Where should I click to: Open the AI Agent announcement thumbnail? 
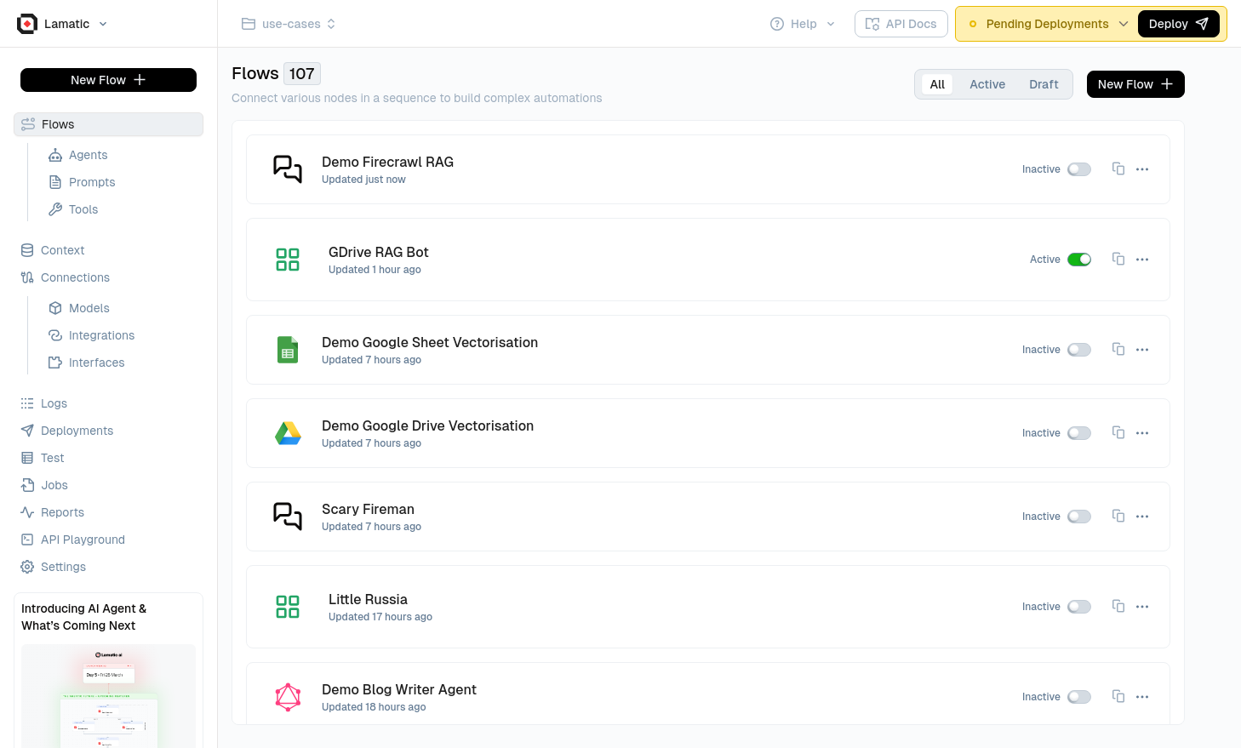coord(108,696)
